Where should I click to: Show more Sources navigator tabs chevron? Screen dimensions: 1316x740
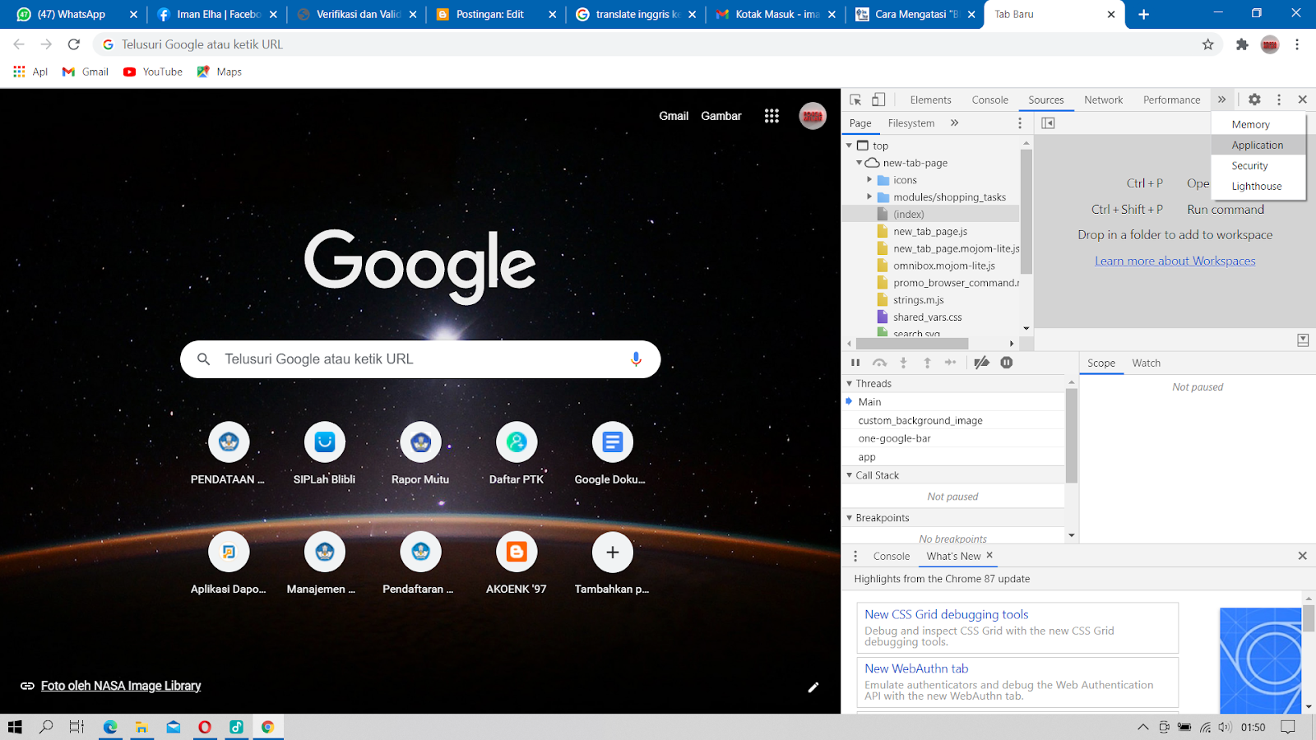tap(955, 123)
